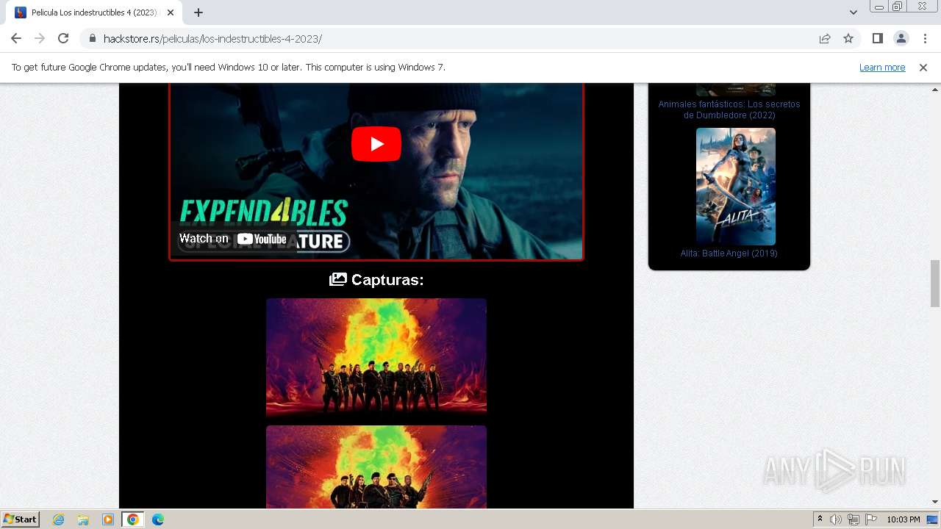
Task: Click the site padlock icon
Action: tap(92, 39)
